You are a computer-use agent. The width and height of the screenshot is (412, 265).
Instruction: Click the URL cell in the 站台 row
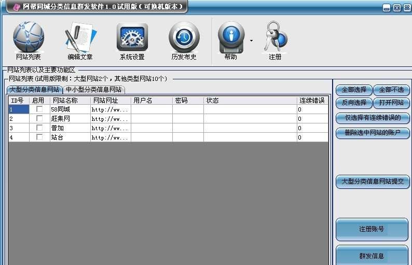[x=111, y=137]
